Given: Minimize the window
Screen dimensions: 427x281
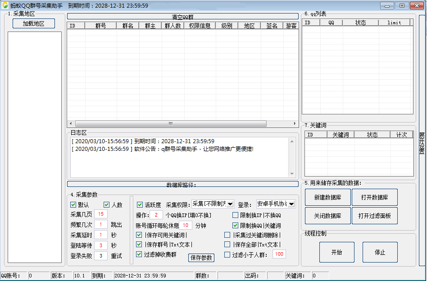Looking at the screenshot, I should 387,5.
